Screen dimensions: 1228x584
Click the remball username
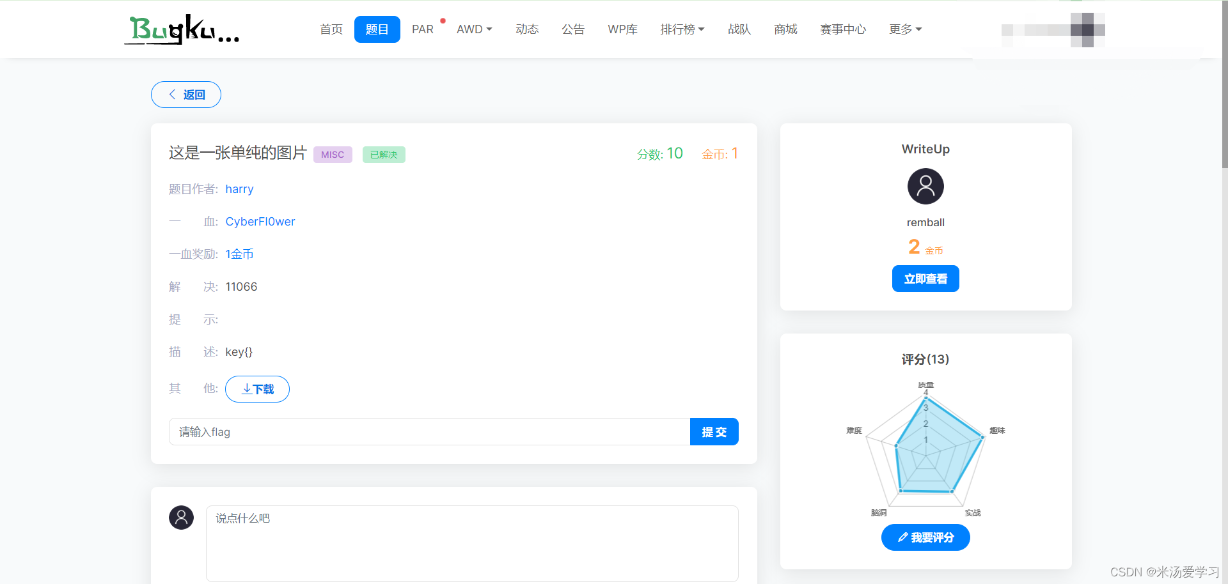(x=925, y=222)
